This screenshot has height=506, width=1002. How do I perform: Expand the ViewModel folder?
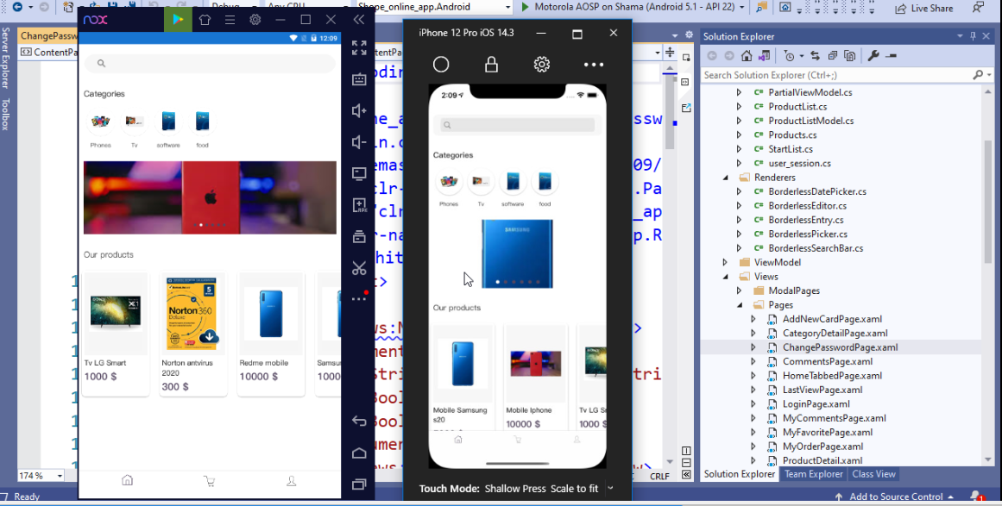(725, 262)
